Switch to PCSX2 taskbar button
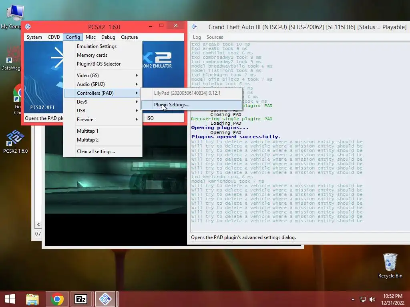Image resolution: width=410 pixels, height=307 pixels. [105, 299]
